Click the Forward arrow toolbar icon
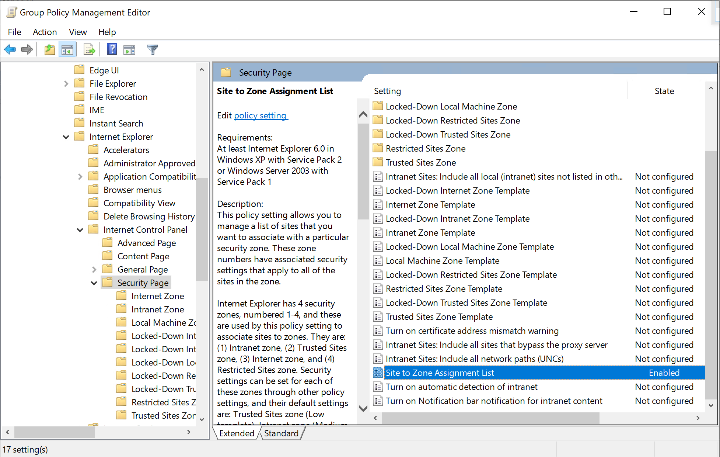The image size is (720, 457). (27, 49)
